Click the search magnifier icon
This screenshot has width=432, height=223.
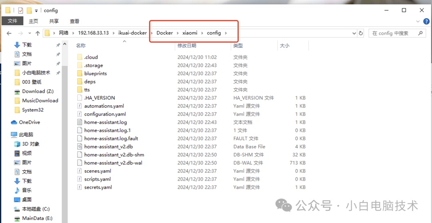[x=420, y=33]
